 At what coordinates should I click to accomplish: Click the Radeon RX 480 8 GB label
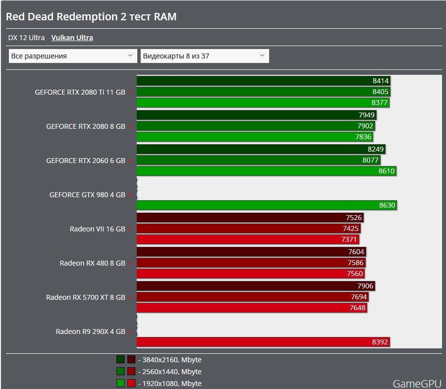tap(93, 263)
